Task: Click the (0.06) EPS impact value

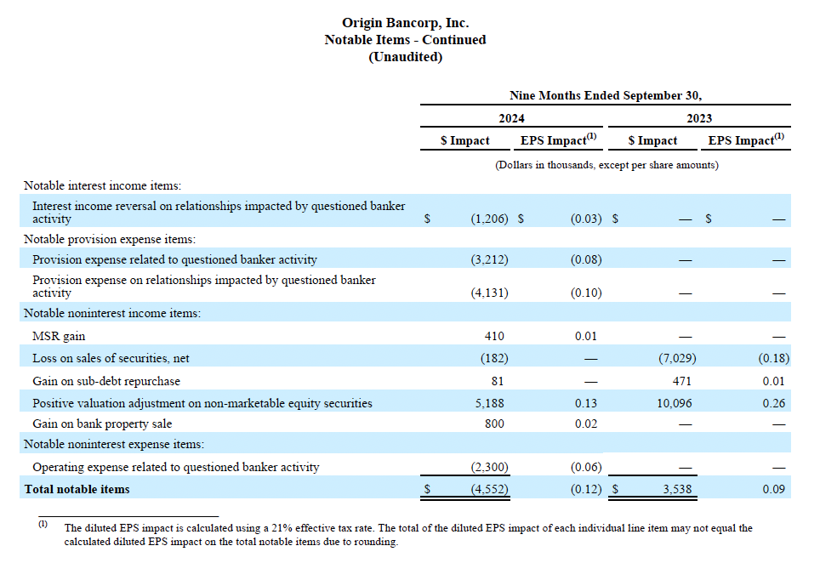Action: [x=586, y=467]
